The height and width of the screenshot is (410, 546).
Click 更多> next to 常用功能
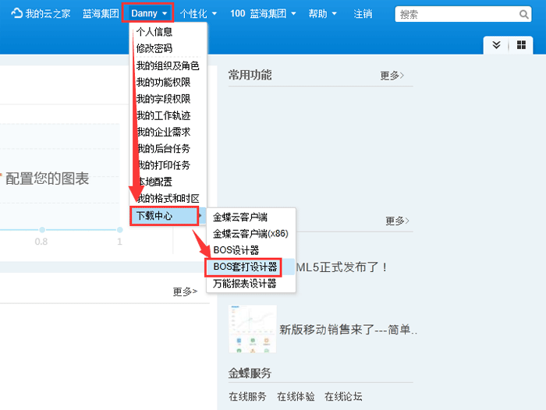point(392,76)
